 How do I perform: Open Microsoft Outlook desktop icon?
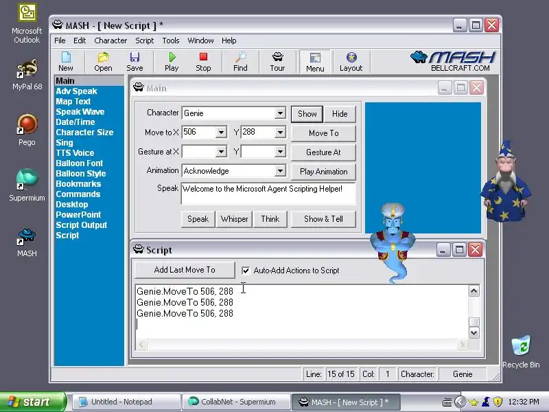click(27, 23)
